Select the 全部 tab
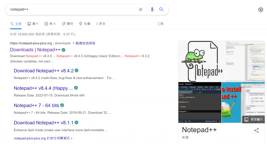This screenshot has height=144, width=267. tap(16, 24)
